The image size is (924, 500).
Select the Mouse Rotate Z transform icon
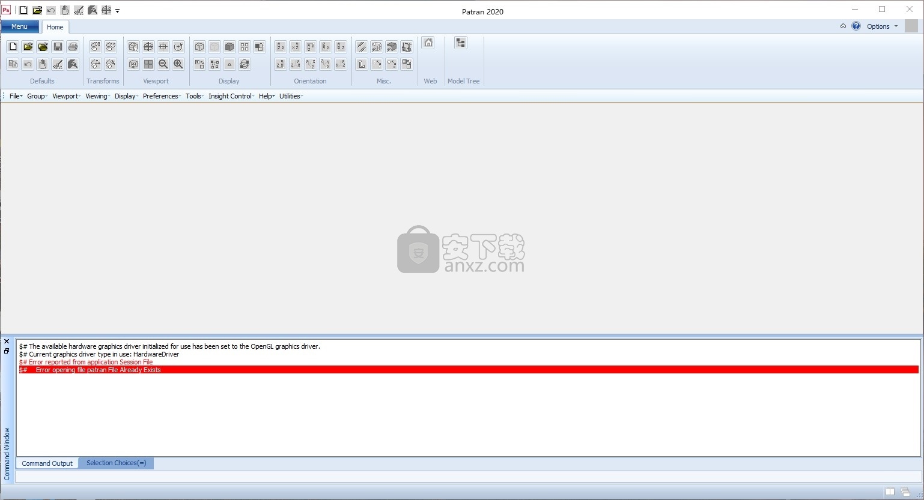tap(111, 47)
